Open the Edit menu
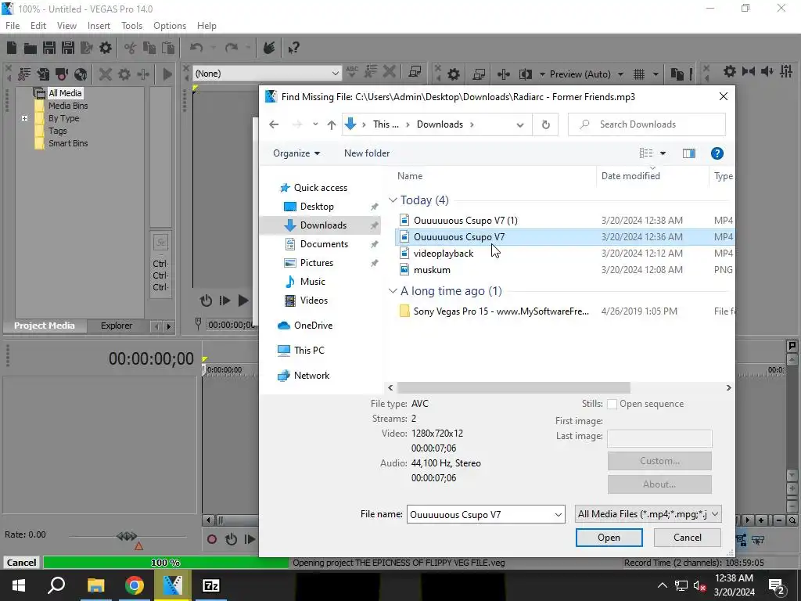 click(38, 26)
